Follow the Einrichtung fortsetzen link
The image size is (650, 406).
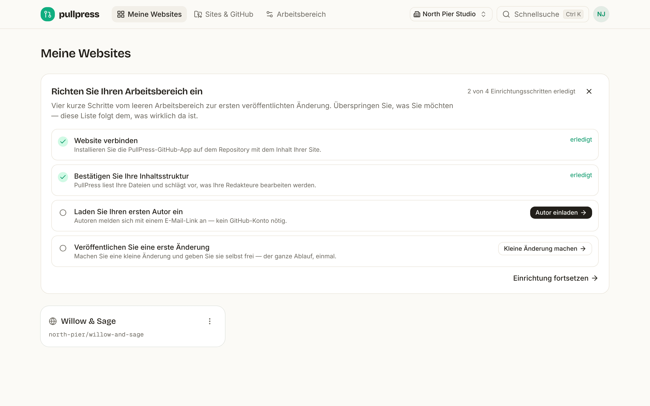(556, 278)
